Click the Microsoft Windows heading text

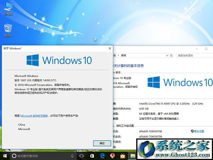click(x=26, y=76)
